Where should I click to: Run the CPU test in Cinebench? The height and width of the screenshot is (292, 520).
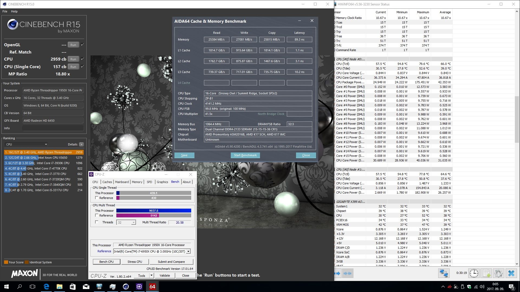click(x=73, y=59)
